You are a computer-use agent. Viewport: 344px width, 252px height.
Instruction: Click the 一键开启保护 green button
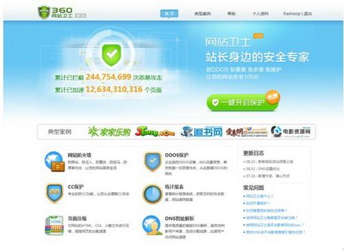242,102
